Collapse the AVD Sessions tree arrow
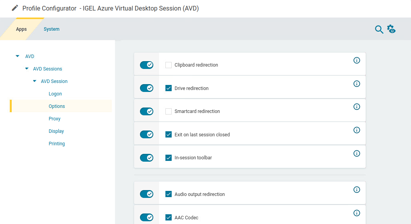This screenshot has width=411, height=224. pos(27,69)
